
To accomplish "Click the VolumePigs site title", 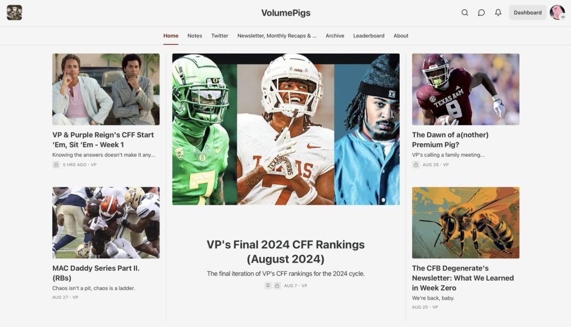I will (285, 13).
